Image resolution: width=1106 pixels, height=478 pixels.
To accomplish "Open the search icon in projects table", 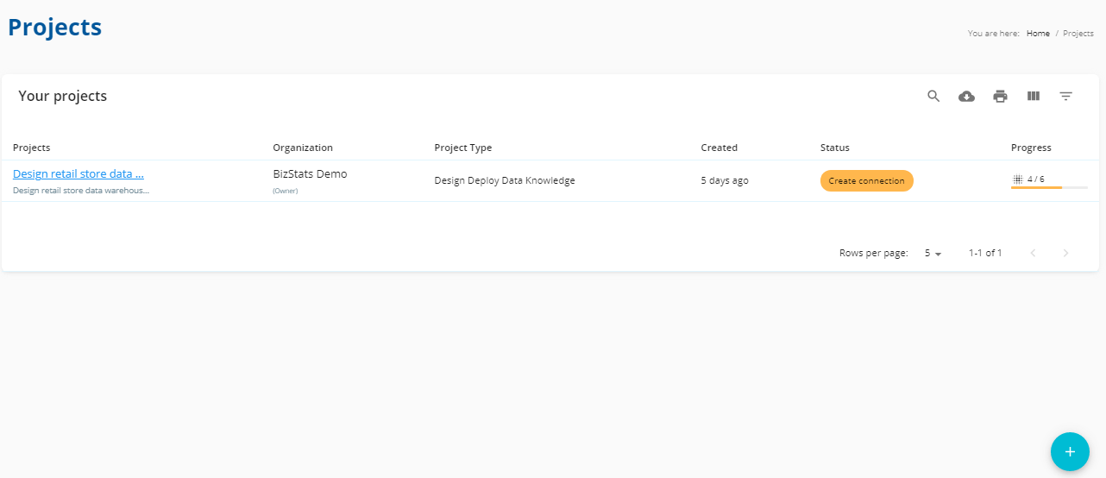I will tap(933, 96).
